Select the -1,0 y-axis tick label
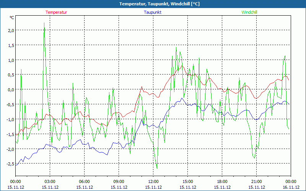306x191 pixels. 10,119
